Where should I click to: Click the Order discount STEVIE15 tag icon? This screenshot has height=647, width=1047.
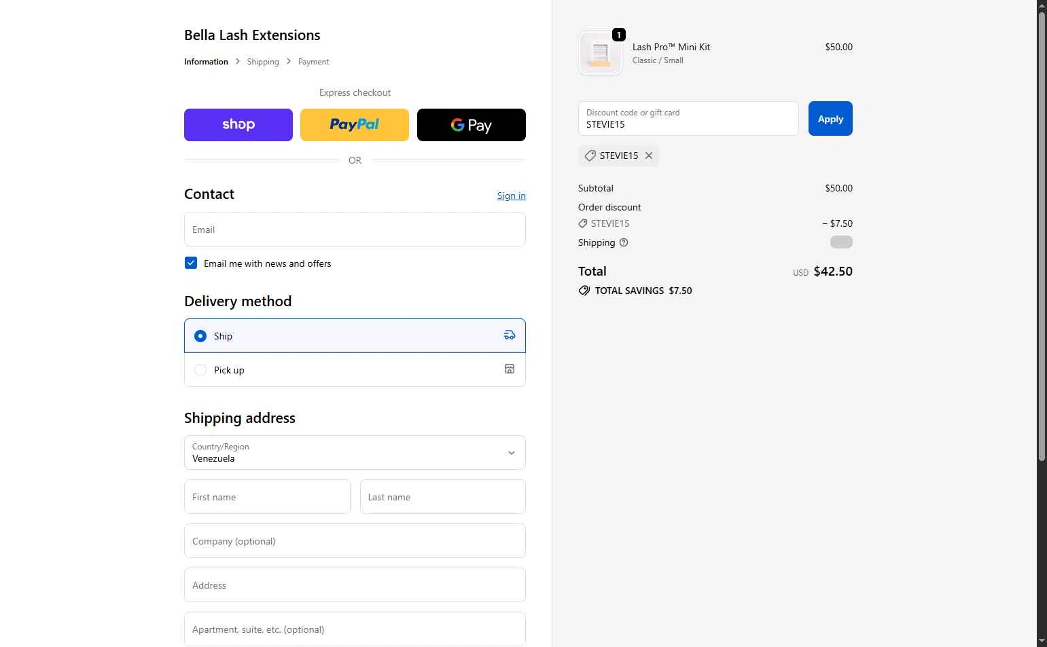click(x=583, y=223)
